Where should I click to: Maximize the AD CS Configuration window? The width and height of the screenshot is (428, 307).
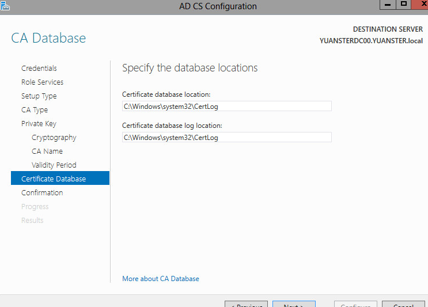click(x=403, y=5)
